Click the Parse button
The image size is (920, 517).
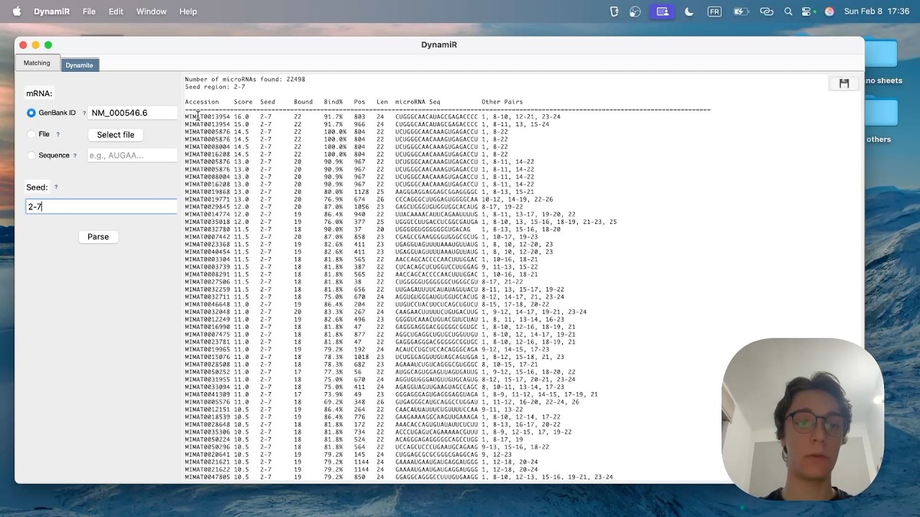[98, 236]
